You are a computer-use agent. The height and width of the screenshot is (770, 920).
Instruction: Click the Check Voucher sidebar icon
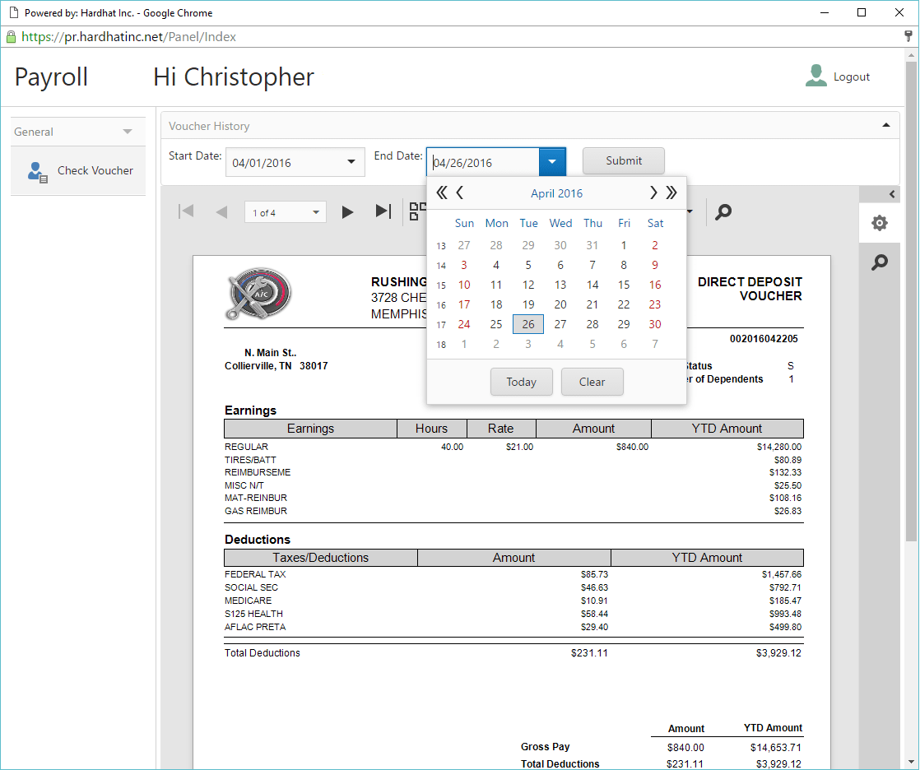pos(38,171)
